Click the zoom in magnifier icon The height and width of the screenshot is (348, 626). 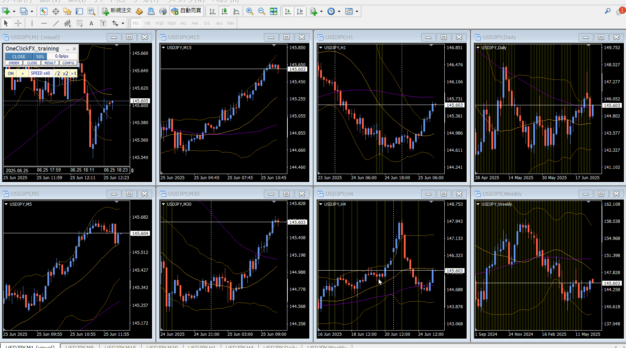tap(249, 12)
